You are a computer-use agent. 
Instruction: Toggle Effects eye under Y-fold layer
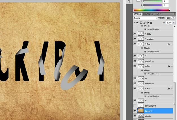[142, 48]
